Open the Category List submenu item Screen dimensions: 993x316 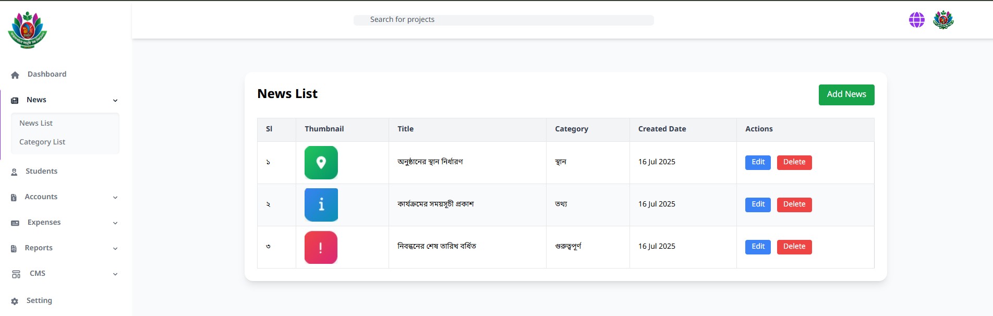pyautogui.click(x=42, y=142)
